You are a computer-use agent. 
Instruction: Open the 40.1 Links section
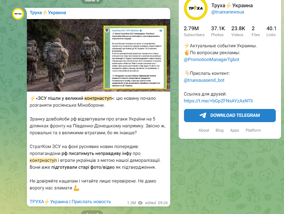pos(271,32)
